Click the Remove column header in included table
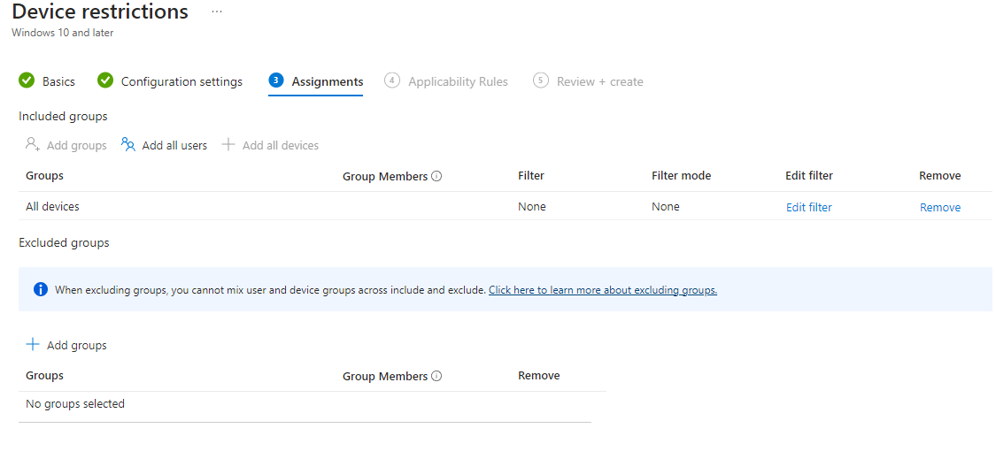 (x=940, y=175)
